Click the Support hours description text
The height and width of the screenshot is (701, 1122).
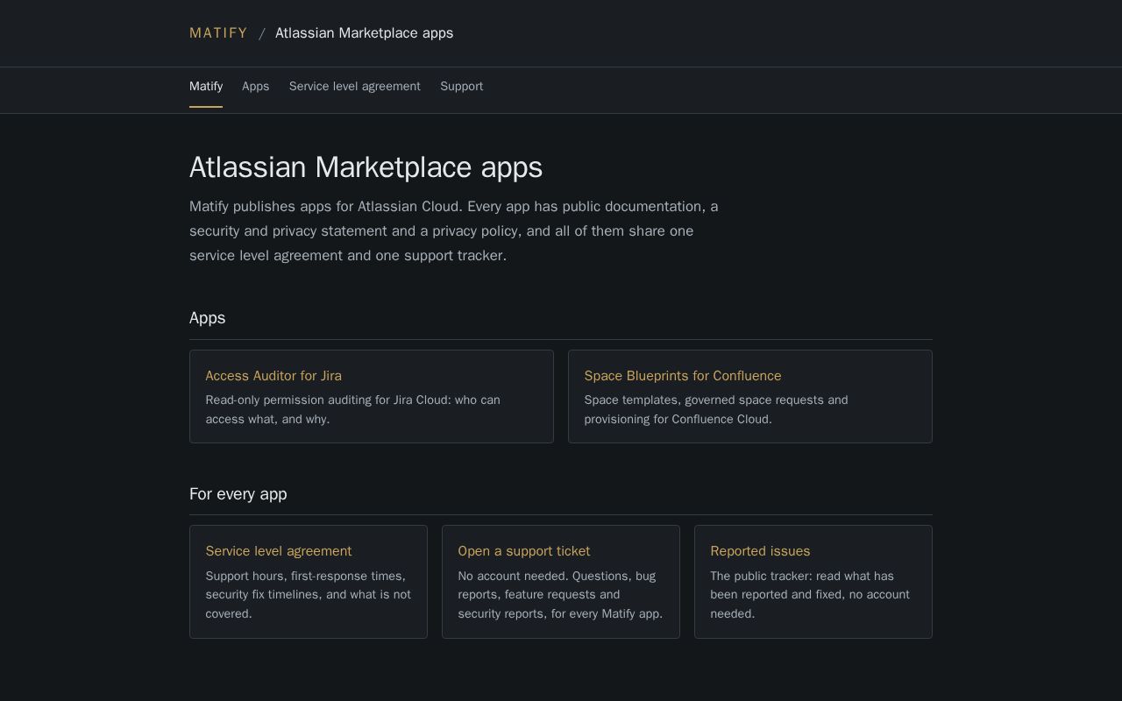coord(309,595)
